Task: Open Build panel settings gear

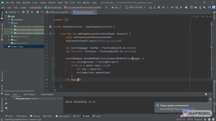Action: pos(206,94)
